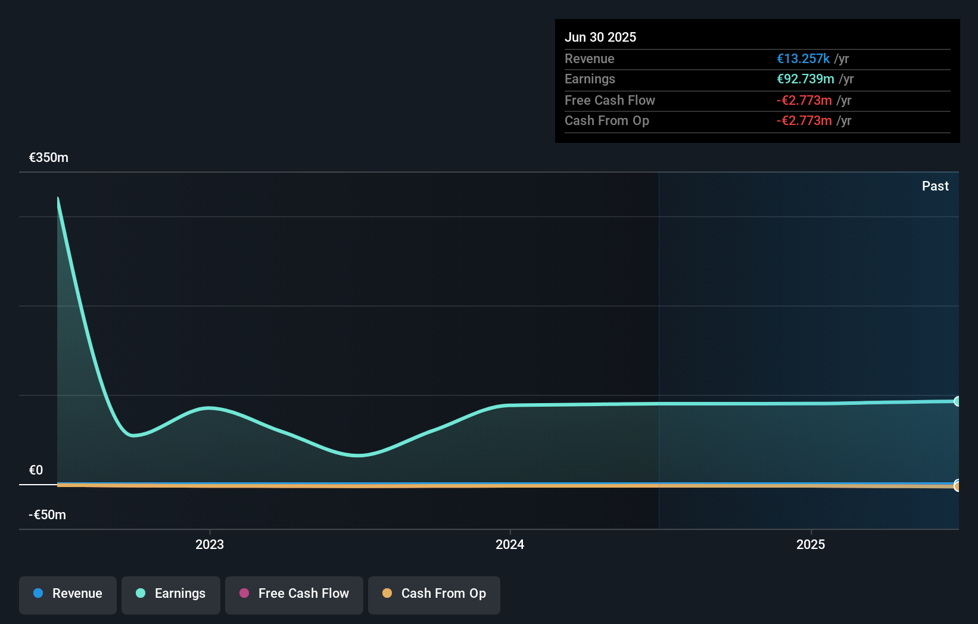Click the Cash From Op -€2.773m value
The height and width of the screenshot is (624, 978).
click(x=804, y=121)
